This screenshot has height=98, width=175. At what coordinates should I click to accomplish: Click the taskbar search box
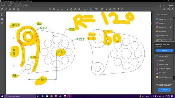[20, 96]
